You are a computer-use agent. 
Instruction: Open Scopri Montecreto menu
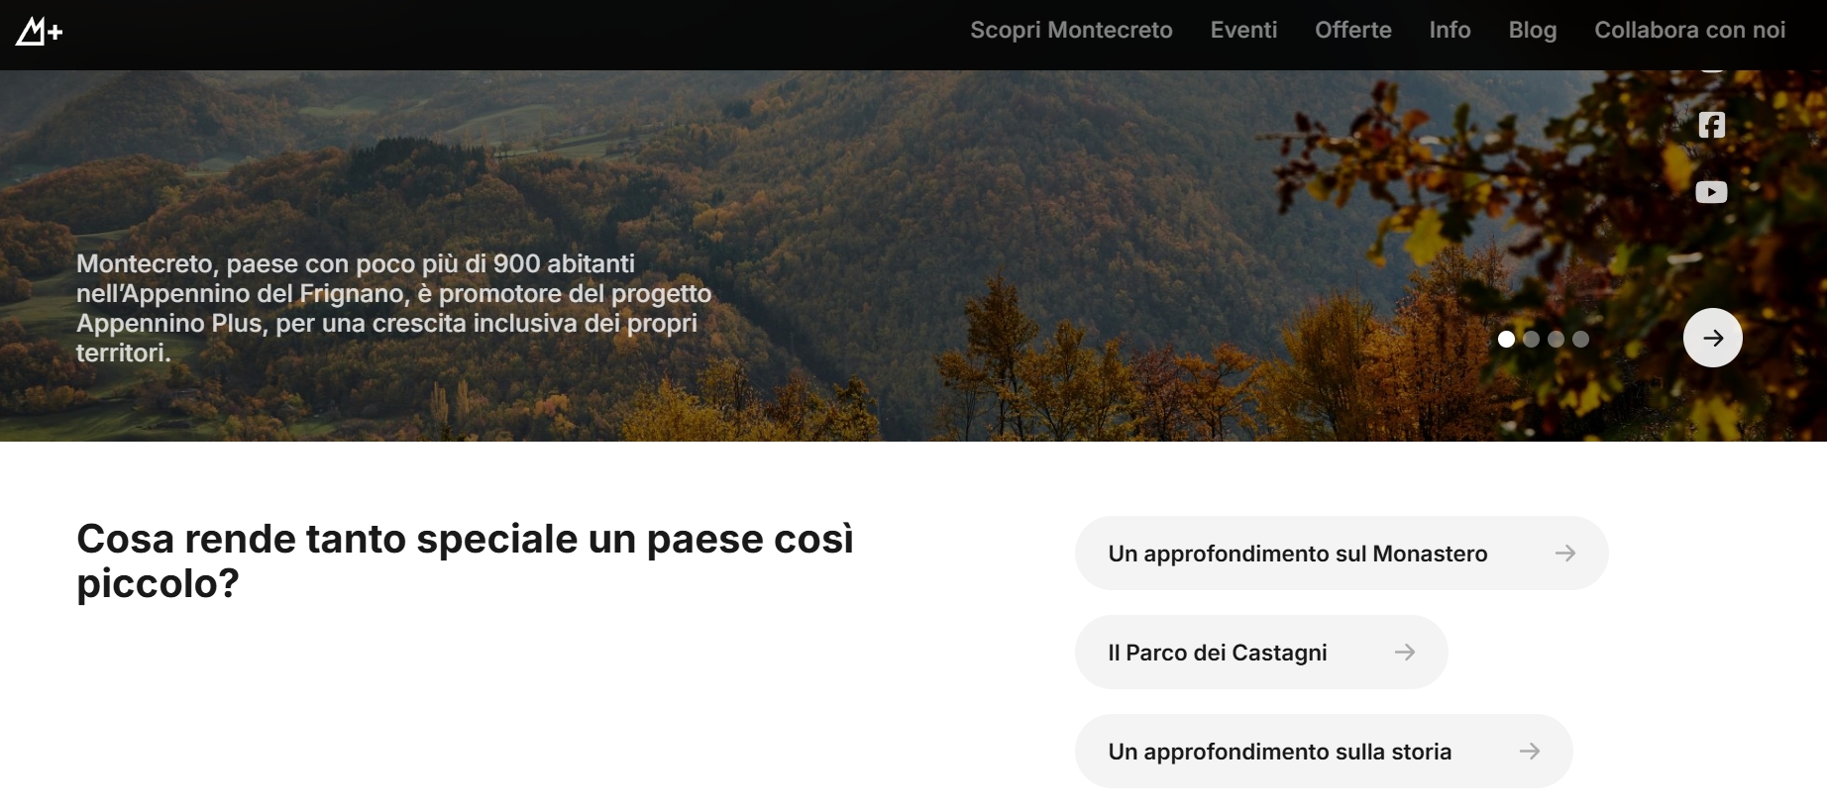1071,31
